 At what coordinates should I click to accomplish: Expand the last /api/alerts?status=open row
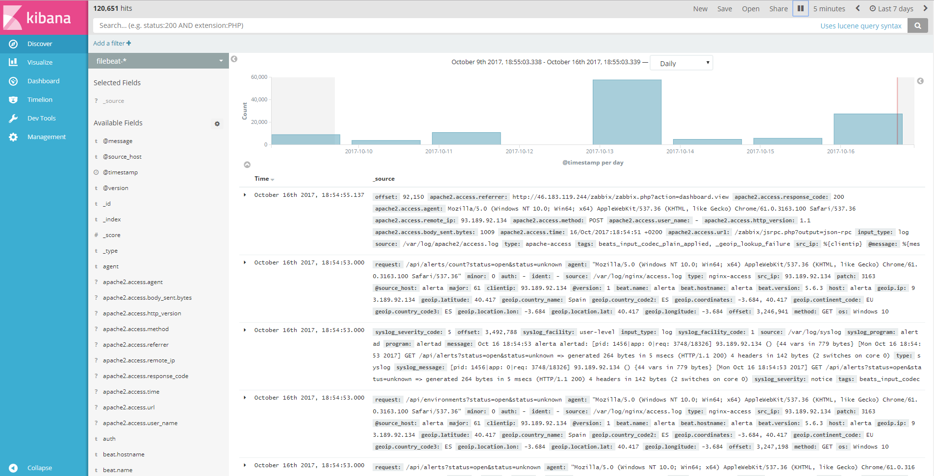pos(245,465)
